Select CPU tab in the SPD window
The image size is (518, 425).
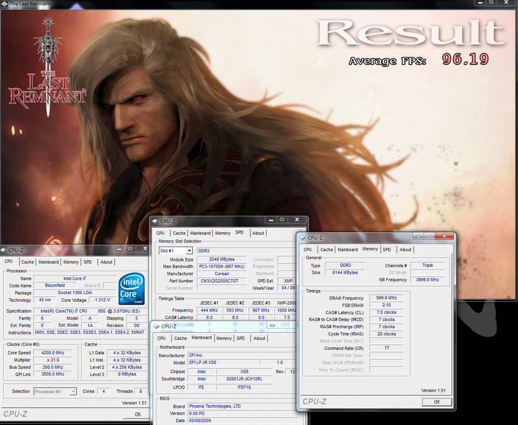click(x=160, y=233)
